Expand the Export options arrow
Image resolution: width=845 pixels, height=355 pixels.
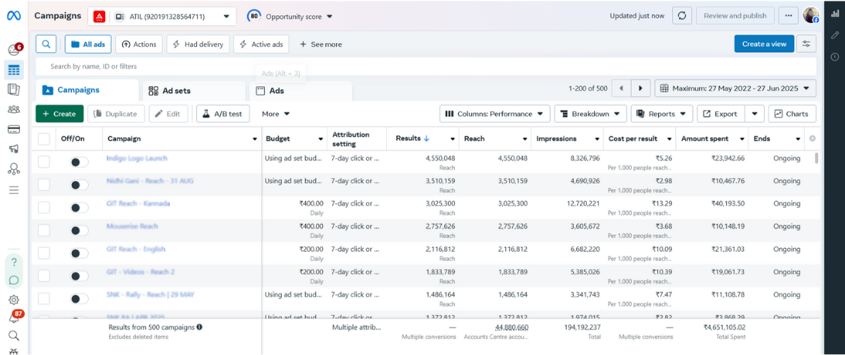pos(755,113)
